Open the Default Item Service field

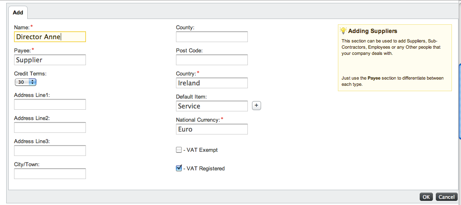point(212,106)
